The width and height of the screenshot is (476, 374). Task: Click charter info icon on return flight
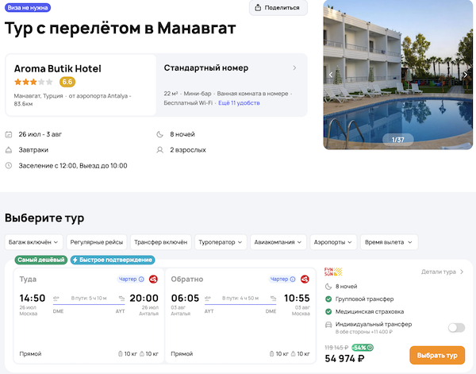(x=293, y=280)
